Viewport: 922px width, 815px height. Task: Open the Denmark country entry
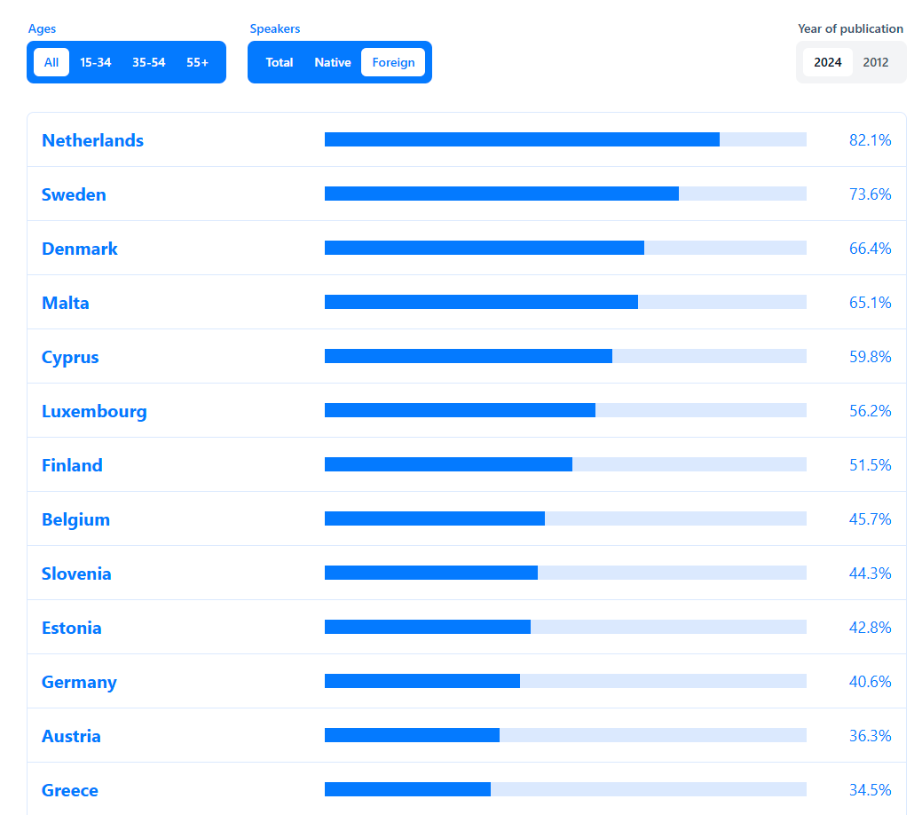tap(466, 248)
